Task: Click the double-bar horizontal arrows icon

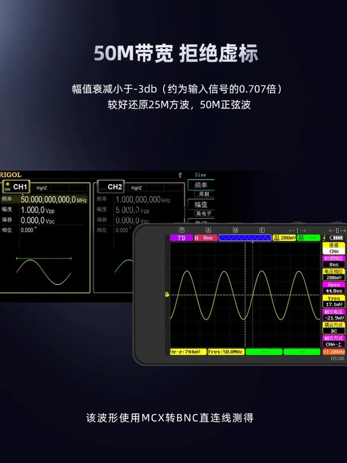Action: pyautogui.click(x=337, y=231)
